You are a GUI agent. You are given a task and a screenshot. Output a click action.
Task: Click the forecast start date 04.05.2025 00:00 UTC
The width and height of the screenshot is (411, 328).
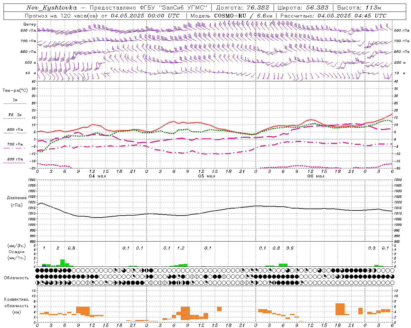(x=145, y=16)
